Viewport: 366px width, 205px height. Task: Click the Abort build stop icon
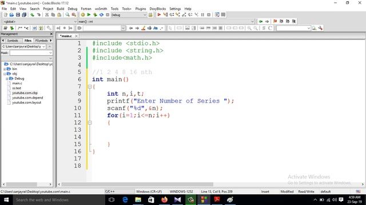pyautogui.click(x=108, y=15)
